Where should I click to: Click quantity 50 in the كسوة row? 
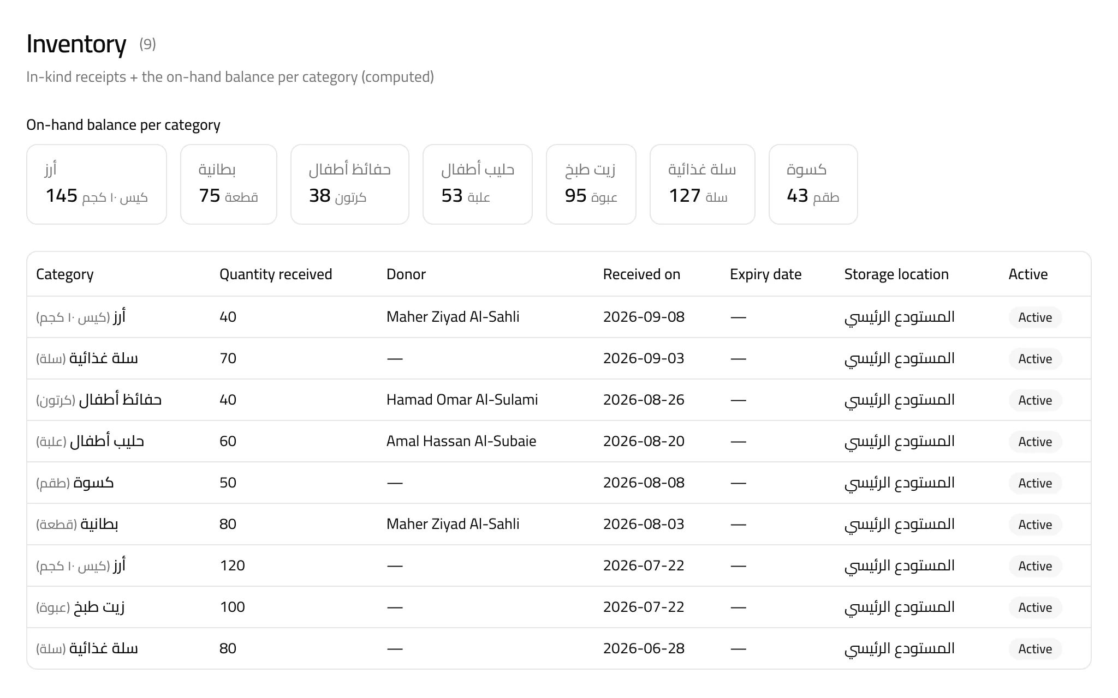[x=228, y=483]
